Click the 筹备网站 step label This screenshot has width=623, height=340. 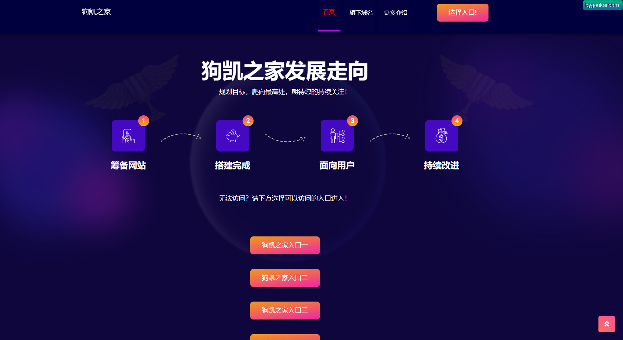click(128, 165)
